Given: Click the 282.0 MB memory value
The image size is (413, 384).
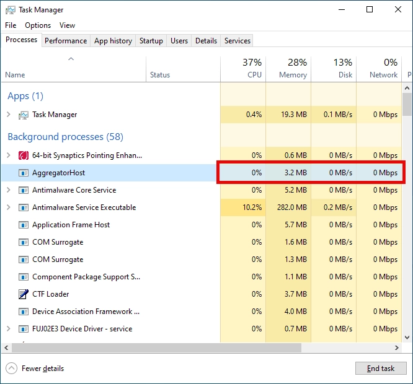Looking at the screenshot, I should tap(292, 207).
